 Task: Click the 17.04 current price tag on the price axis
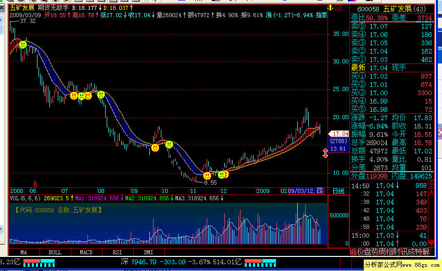point(339,134)
